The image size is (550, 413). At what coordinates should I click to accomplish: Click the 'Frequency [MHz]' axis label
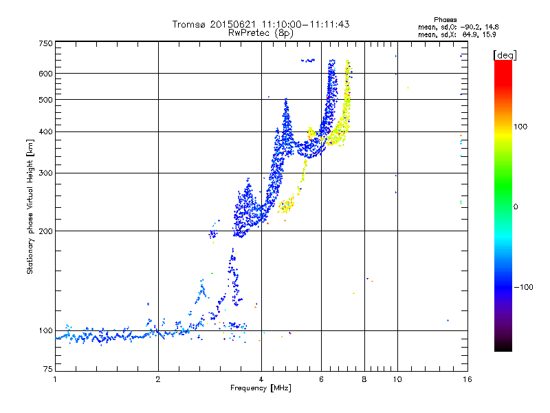tap(261, 388)
